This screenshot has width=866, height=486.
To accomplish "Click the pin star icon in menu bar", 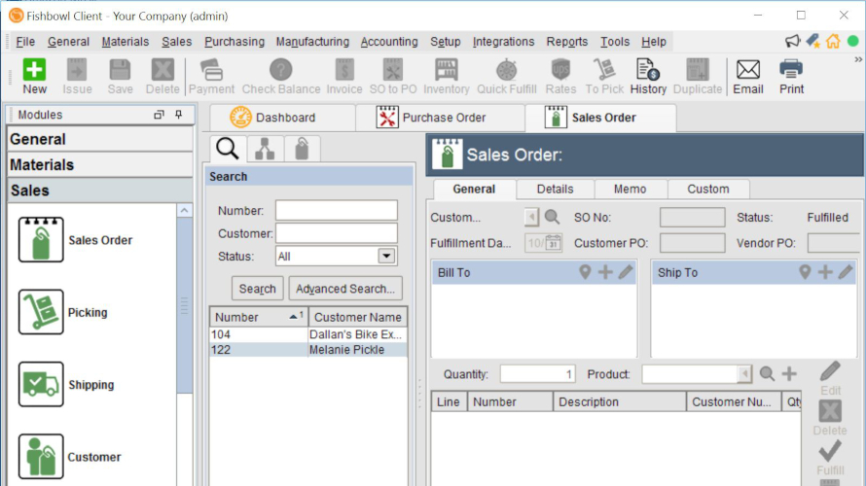I will click(812, 41).
